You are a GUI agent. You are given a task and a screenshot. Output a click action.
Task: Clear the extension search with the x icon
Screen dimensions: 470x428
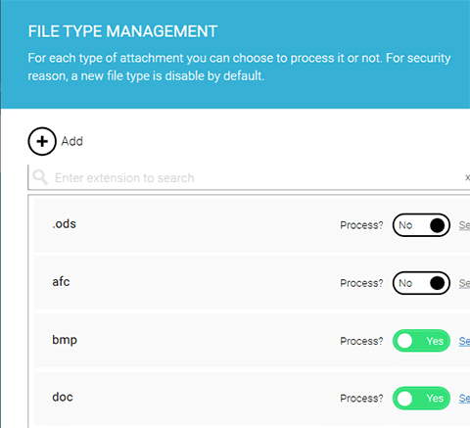coord(467,177)
